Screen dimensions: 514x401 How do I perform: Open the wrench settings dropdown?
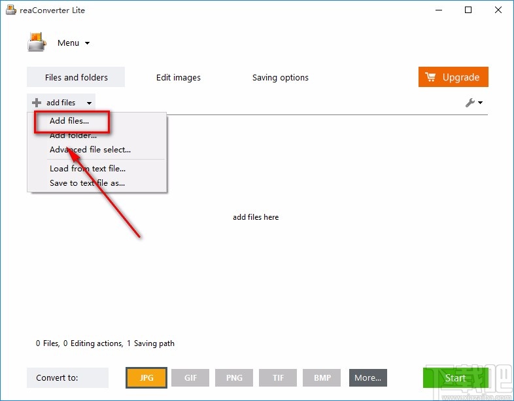coord(473,103)
